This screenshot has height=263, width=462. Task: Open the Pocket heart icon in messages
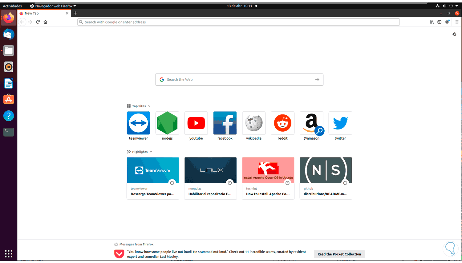pos(119,254)
